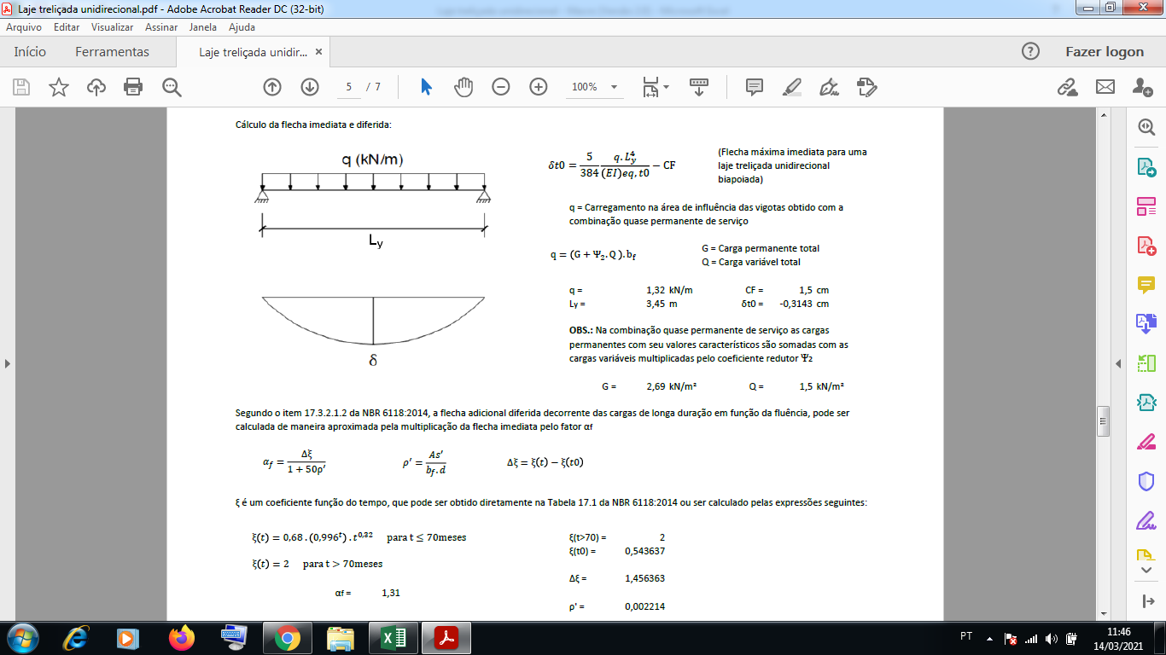
Task: Open the blue document send tool in the right pane
Action: [1146, 323]
